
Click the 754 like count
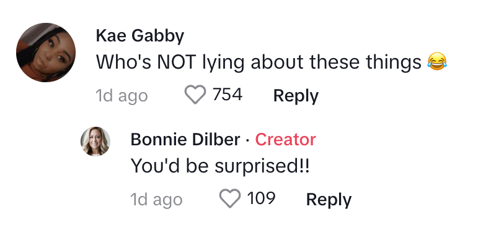[x=228, y=95]
